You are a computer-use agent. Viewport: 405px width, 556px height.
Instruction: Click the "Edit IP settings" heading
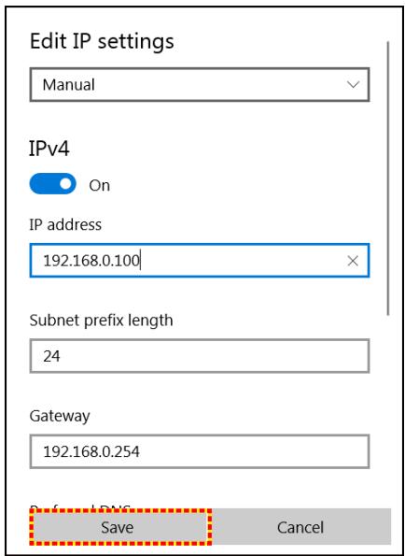tap(102, 41)
